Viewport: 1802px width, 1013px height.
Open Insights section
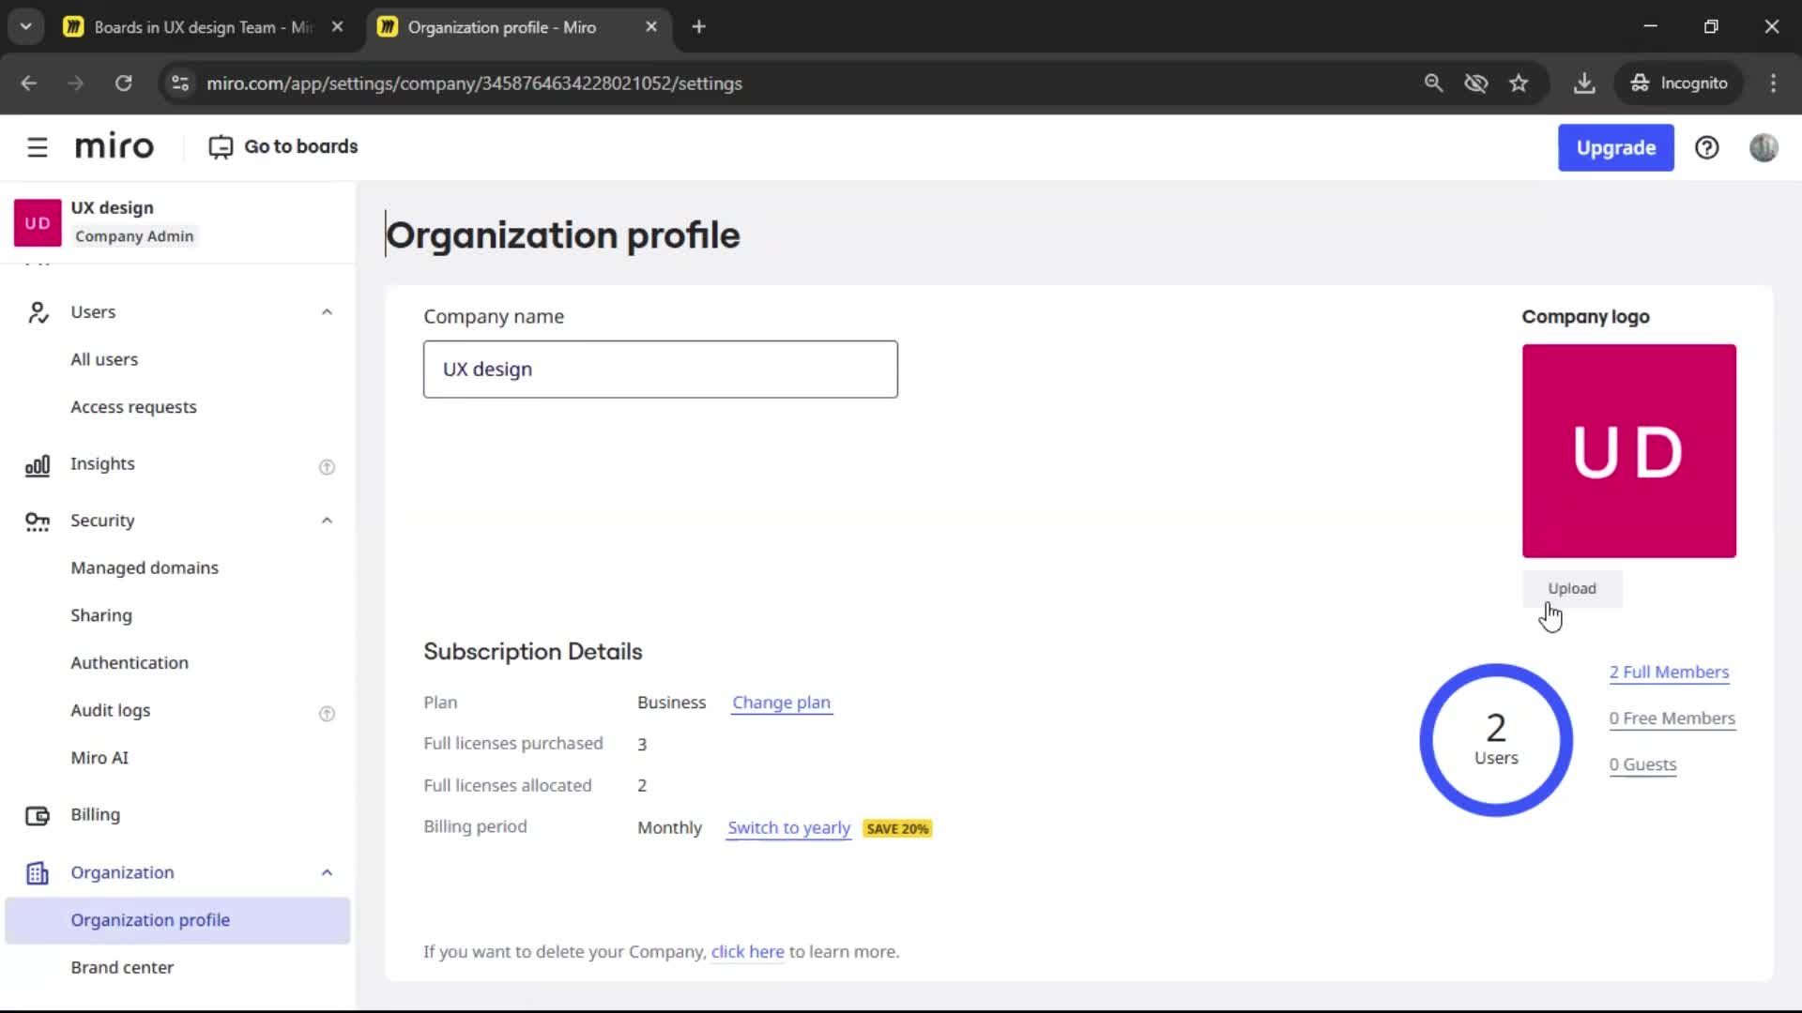click(102, 463)
